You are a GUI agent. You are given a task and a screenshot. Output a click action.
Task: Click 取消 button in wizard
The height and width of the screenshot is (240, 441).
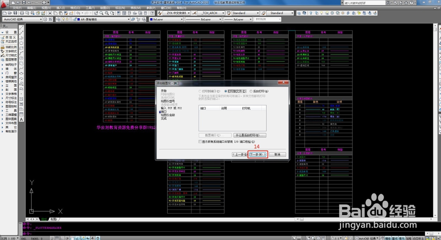point(277,154)
